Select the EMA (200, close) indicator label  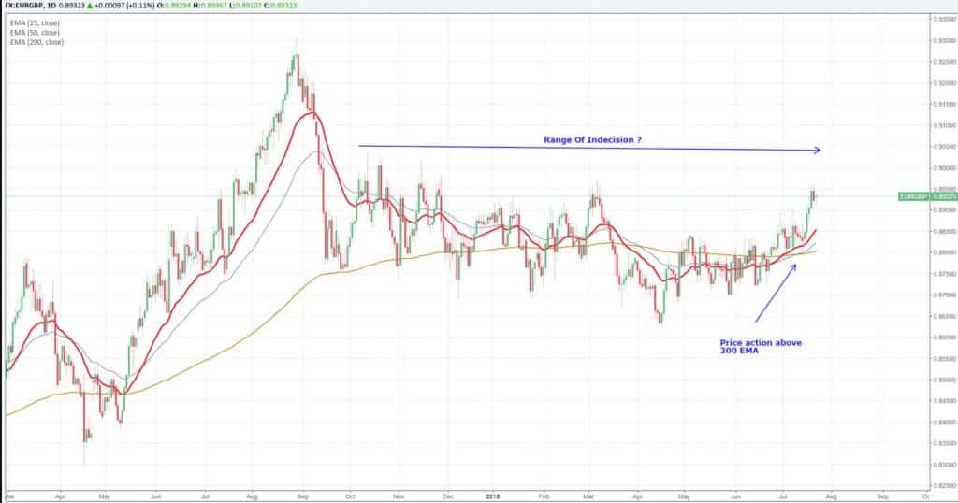pyautogui.click(x=36, y=43)
